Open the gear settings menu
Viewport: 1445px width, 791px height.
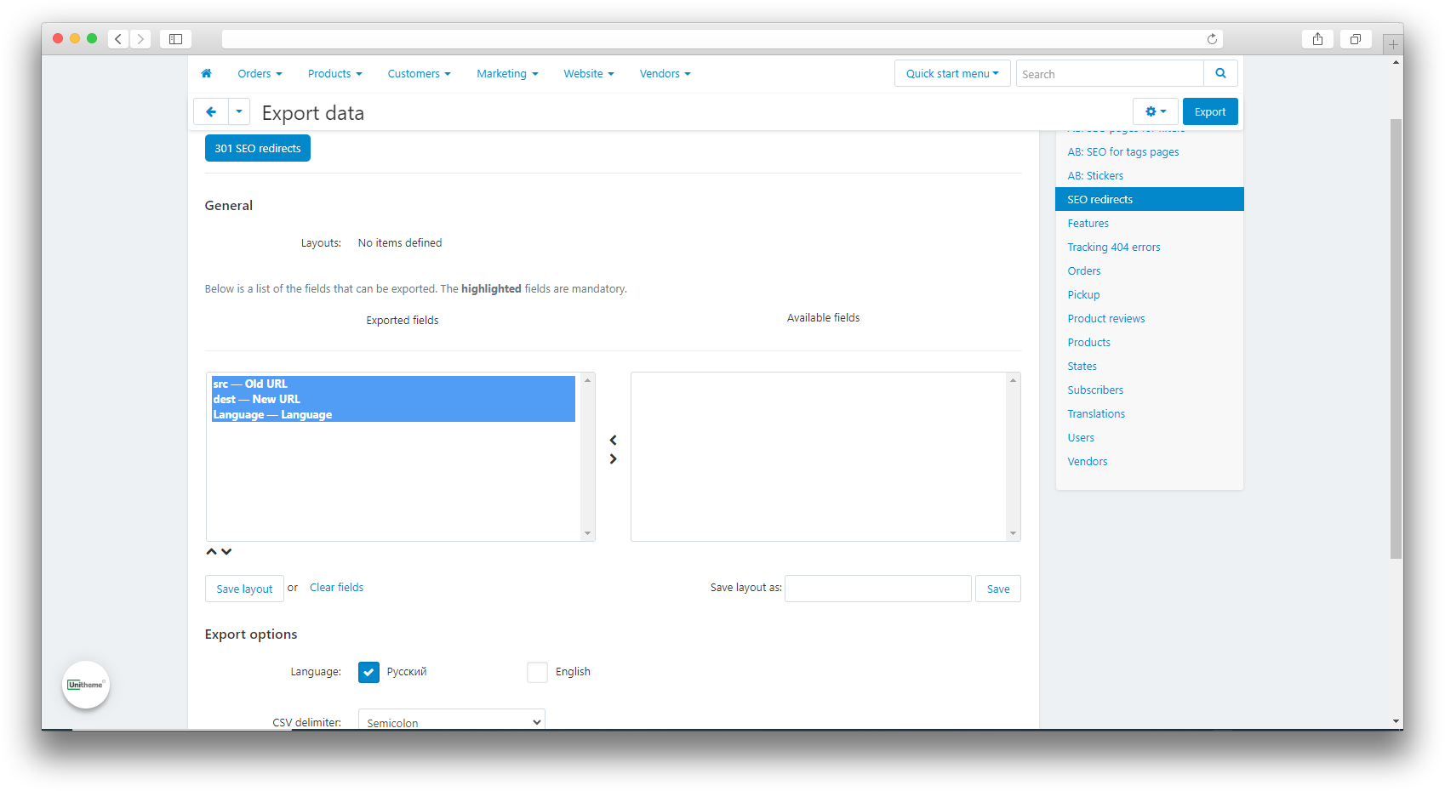1155,112
